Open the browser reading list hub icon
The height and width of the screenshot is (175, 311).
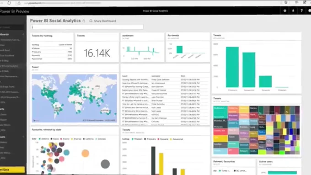coord(296,2)
